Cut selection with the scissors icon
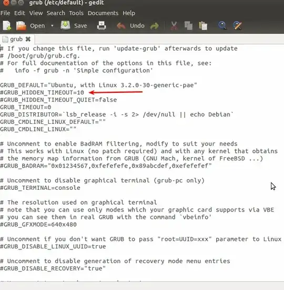284x290 pixels. point(174,25)
